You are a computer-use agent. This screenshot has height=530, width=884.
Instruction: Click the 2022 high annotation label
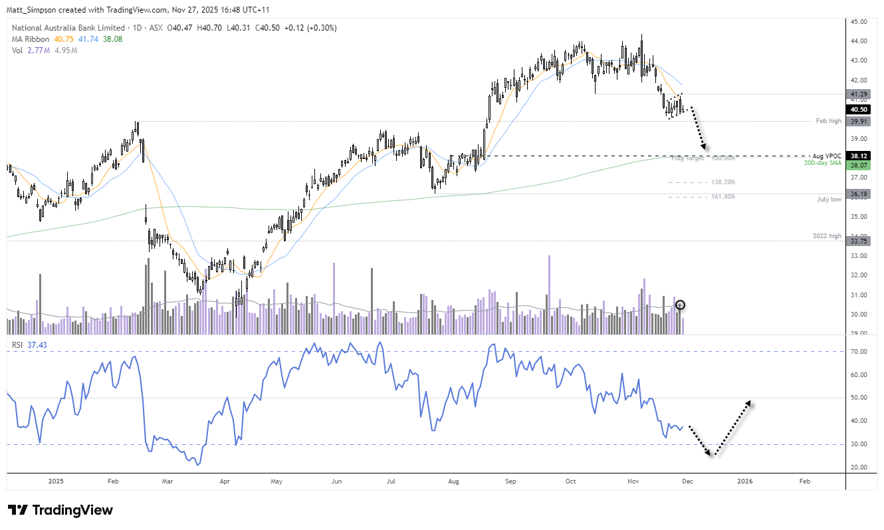pyautogui.click(x=826, y=235)
